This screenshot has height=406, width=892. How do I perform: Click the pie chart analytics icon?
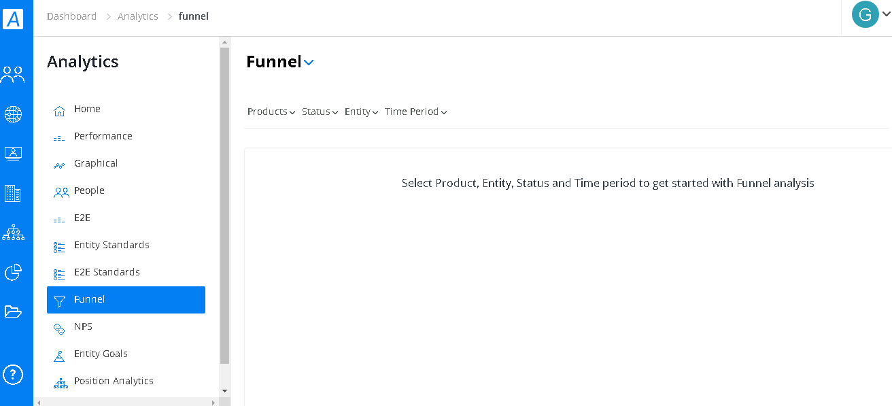[13, 272]
